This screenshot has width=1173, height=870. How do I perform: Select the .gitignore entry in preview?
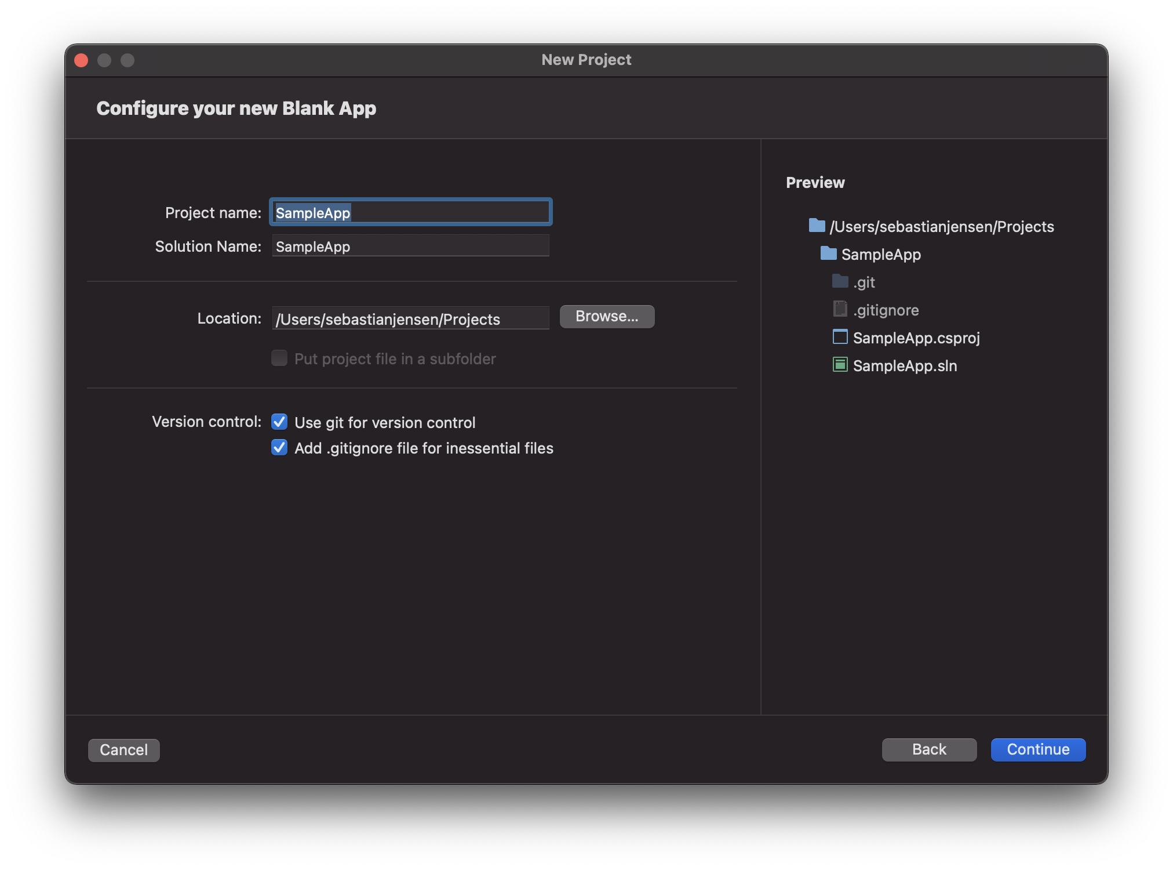886,310
